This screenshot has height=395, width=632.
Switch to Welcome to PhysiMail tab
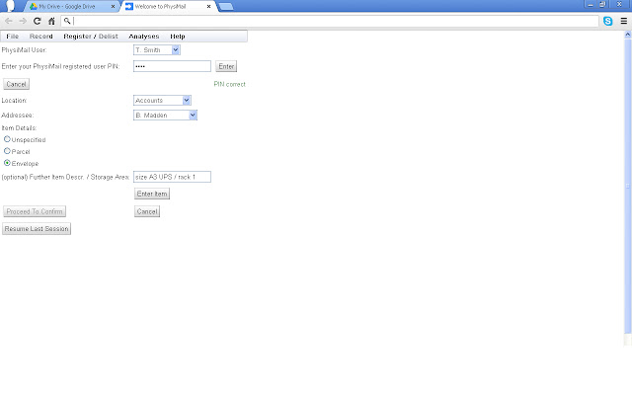point(168,7)
